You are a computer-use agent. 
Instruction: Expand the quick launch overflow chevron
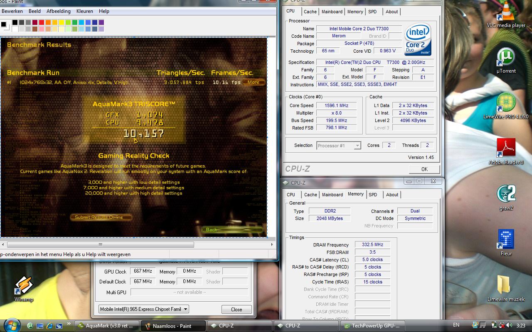(69, 323)
